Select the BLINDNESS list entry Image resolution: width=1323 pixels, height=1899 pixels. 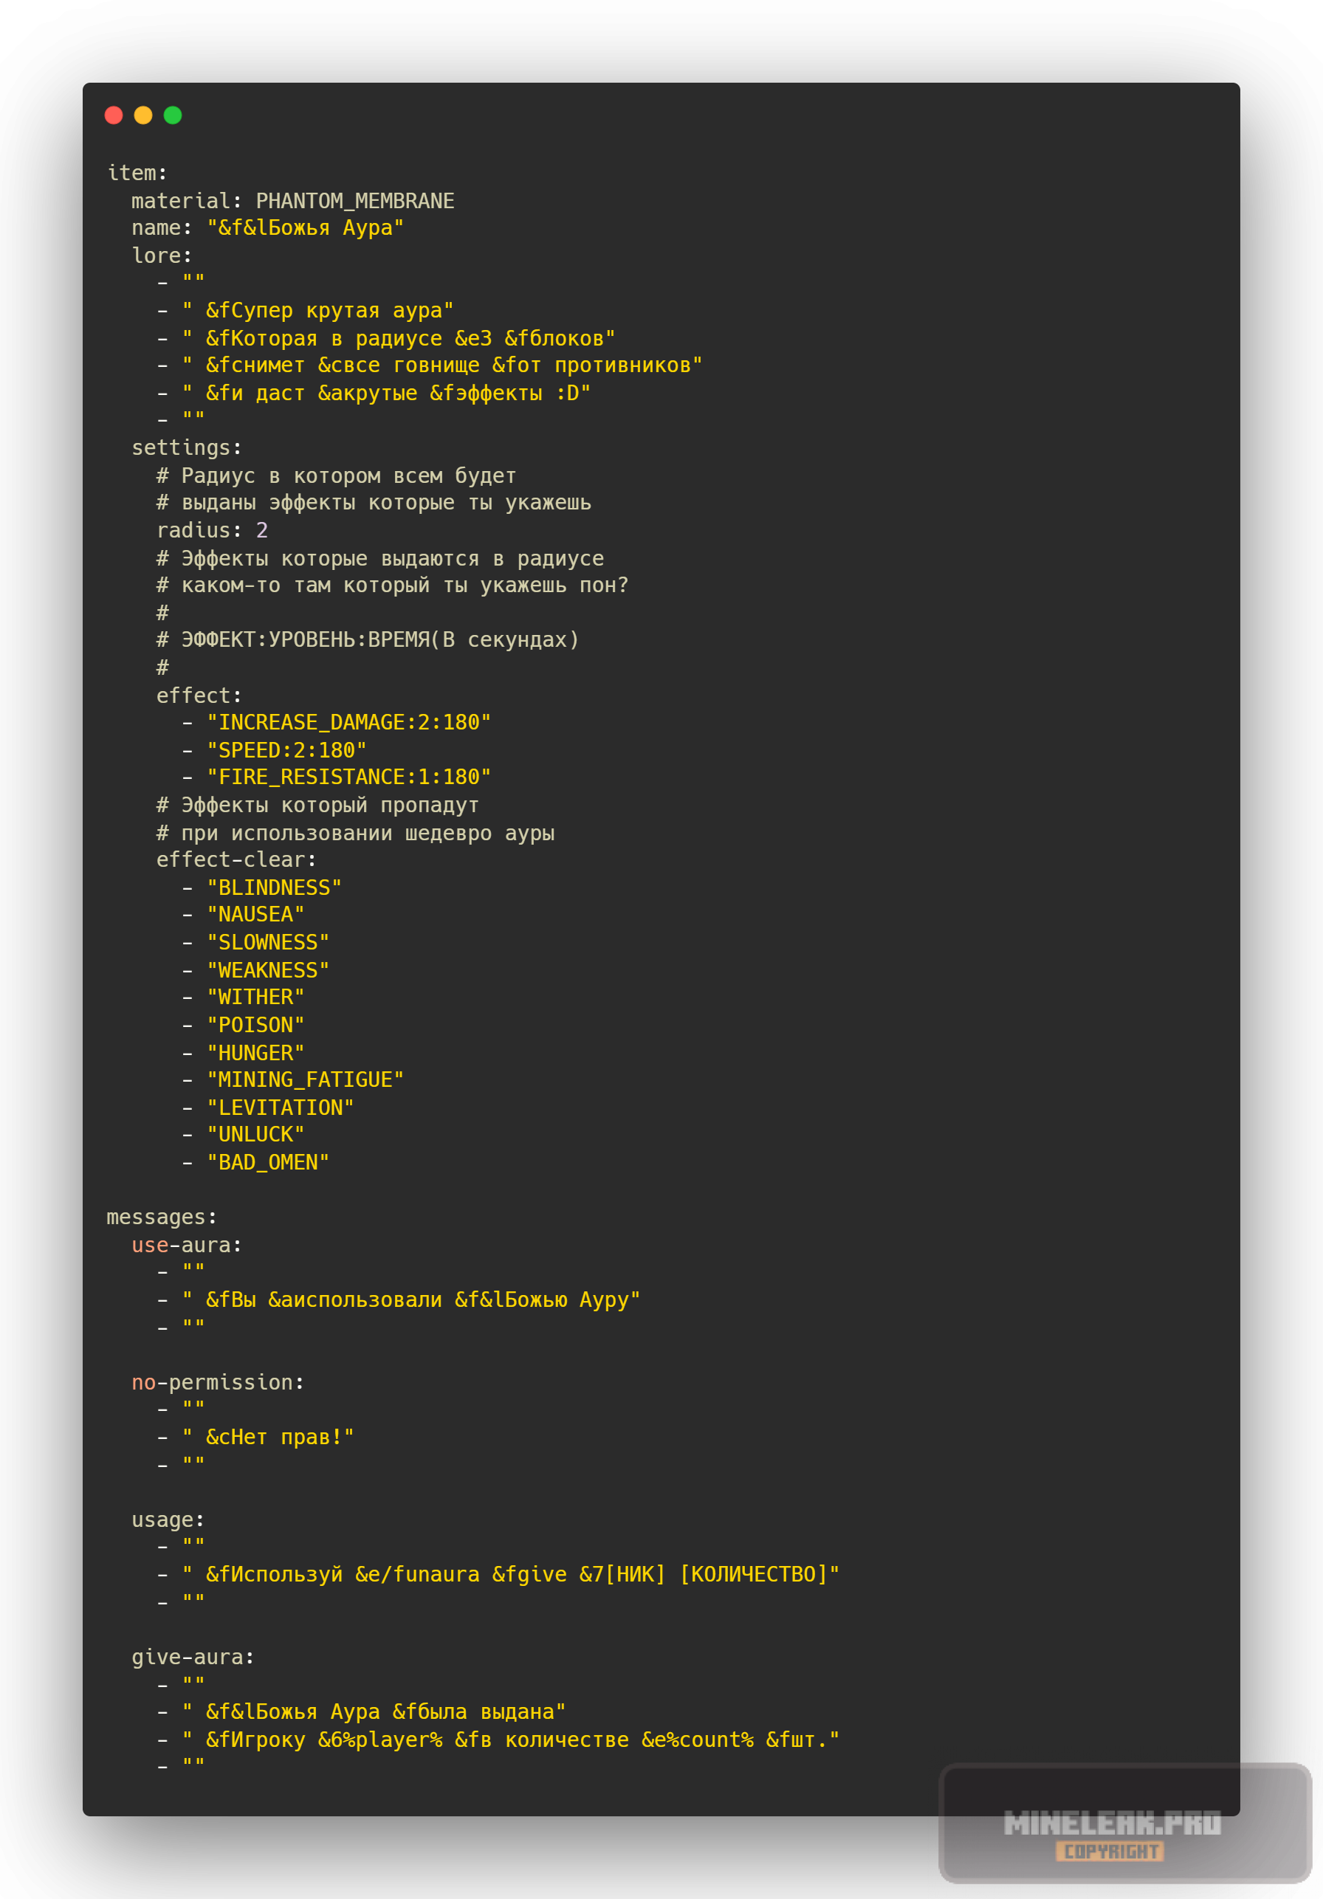[274, 887]
